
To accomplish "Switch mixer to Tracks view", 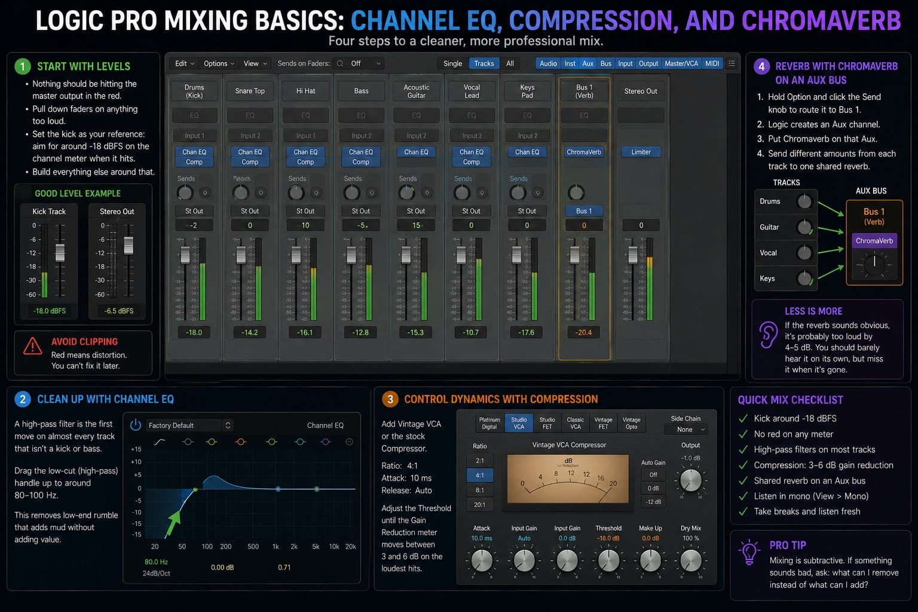I will point(484,63).
